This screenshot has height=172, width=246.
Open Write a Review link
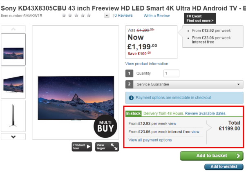[157, 15]
